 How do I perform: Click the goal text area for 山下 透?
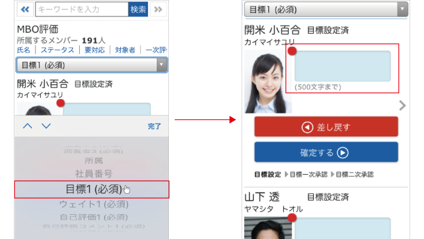tap(342, 228)
